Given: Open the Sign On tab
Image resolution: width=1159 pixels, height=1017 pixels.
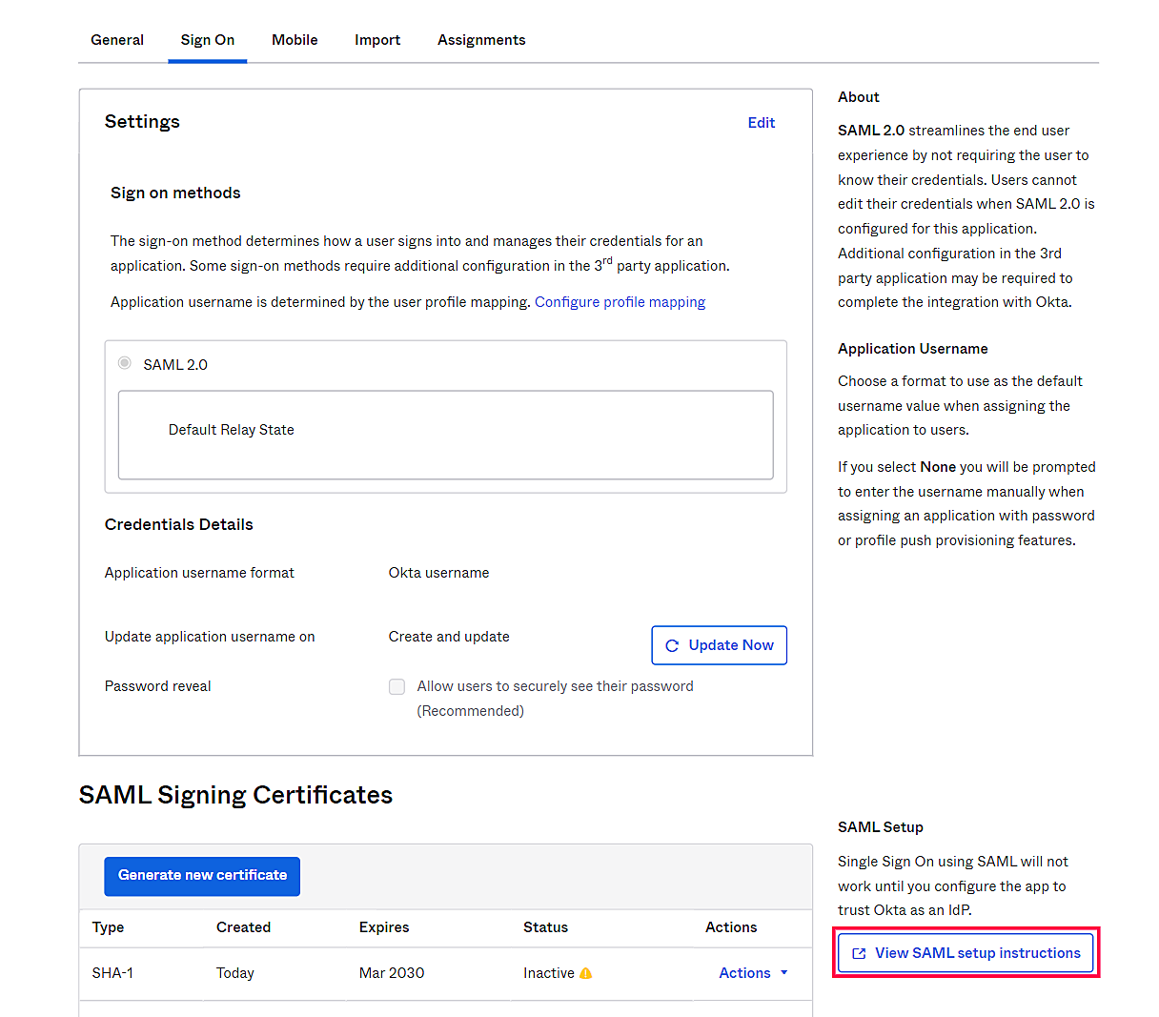Looking at the screenshot, I should 208,40.
